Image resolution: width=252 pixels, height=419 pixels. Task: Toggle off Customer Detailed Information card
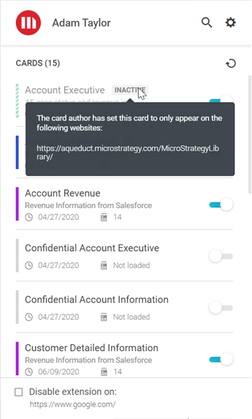coord(221,360)
